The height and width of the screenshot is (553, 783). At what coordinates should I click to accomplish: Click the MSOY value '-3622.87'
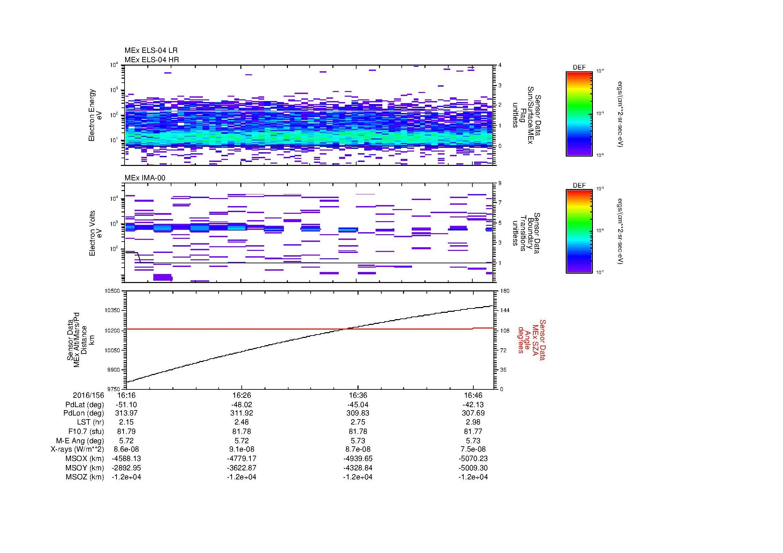(x=241, y=468)
